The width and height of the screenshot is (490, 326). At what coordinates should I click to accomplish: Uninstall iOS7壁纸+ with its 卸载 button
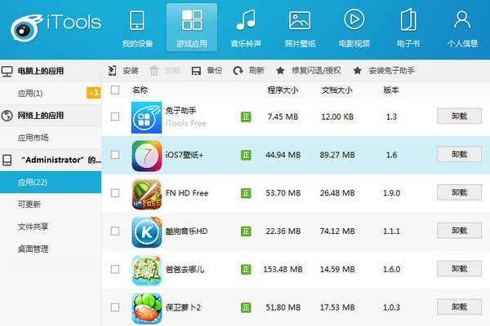coord(459,154)
